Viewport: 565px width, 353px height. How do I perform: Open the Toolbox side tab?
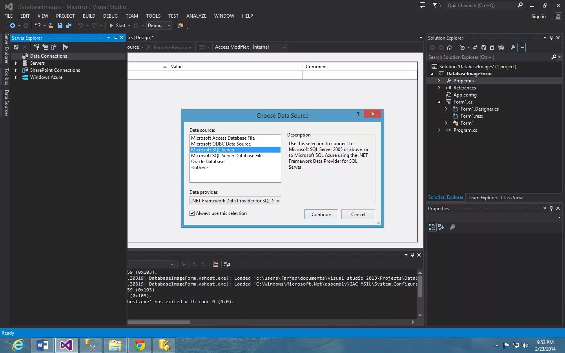tap(6, 76)
